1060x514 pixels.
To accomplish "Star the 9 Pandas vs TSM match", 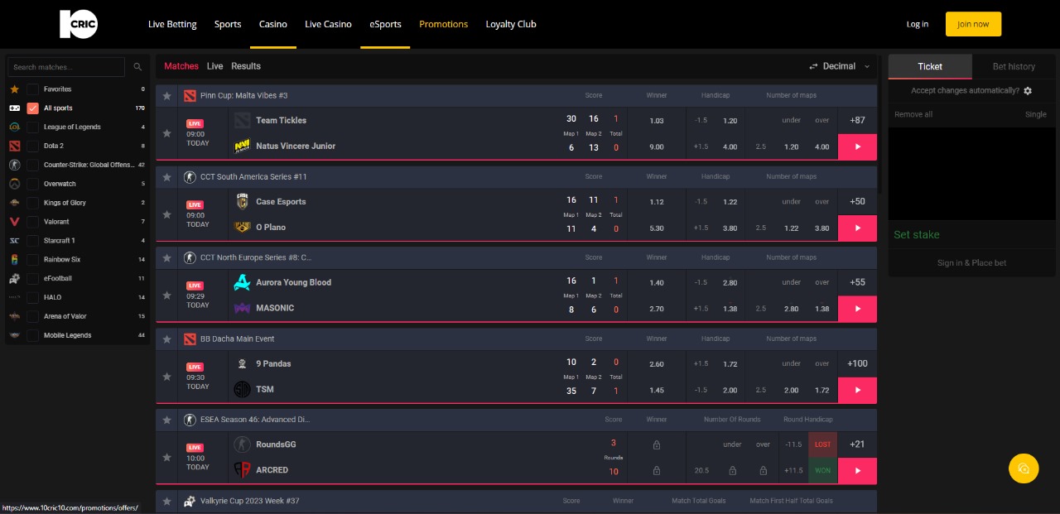I will pos(166,377).
